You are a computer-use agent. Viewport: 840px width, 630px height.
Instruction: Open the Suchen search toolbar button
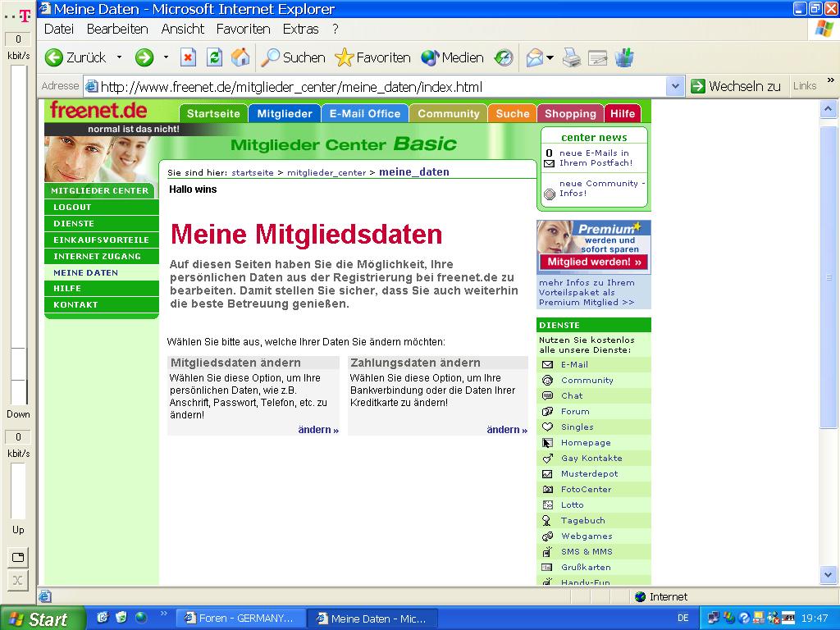point(293,57)
